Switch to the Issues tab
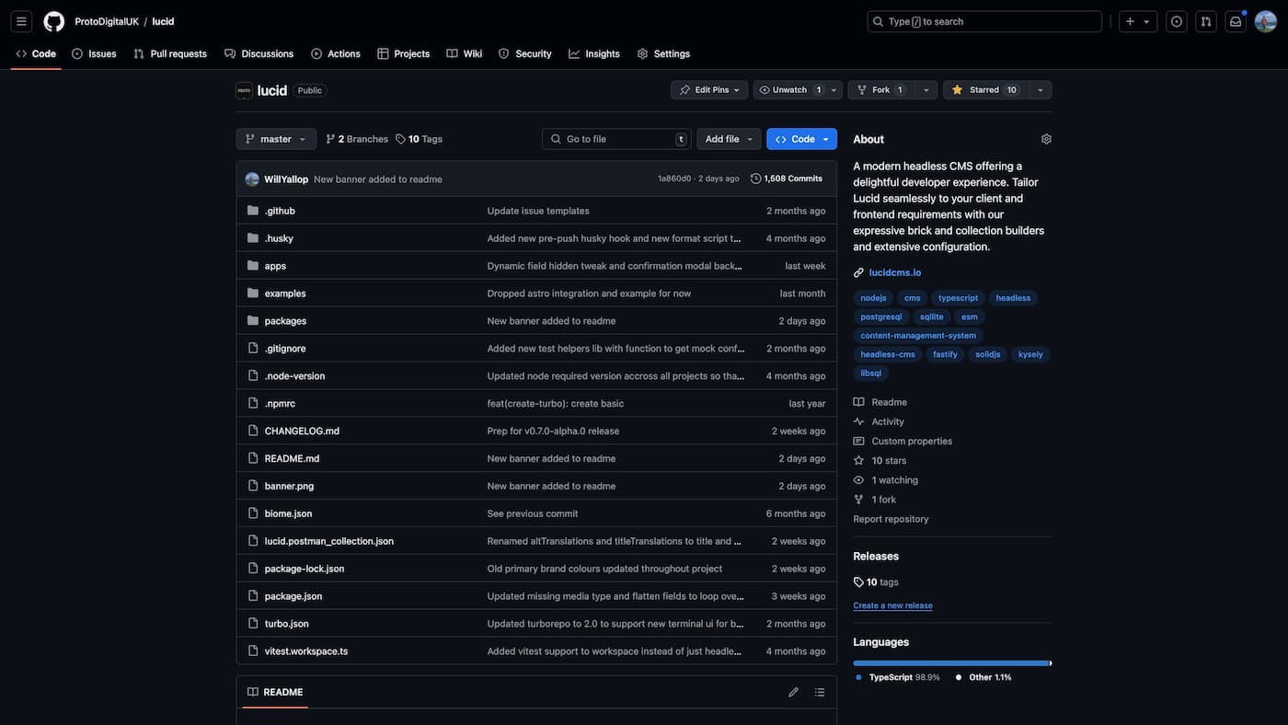This screenshot has width=1288, height=725. 94,53
